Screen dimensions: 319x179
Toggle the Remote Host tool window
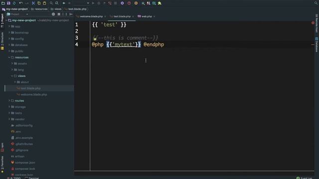tap(317, 23)
